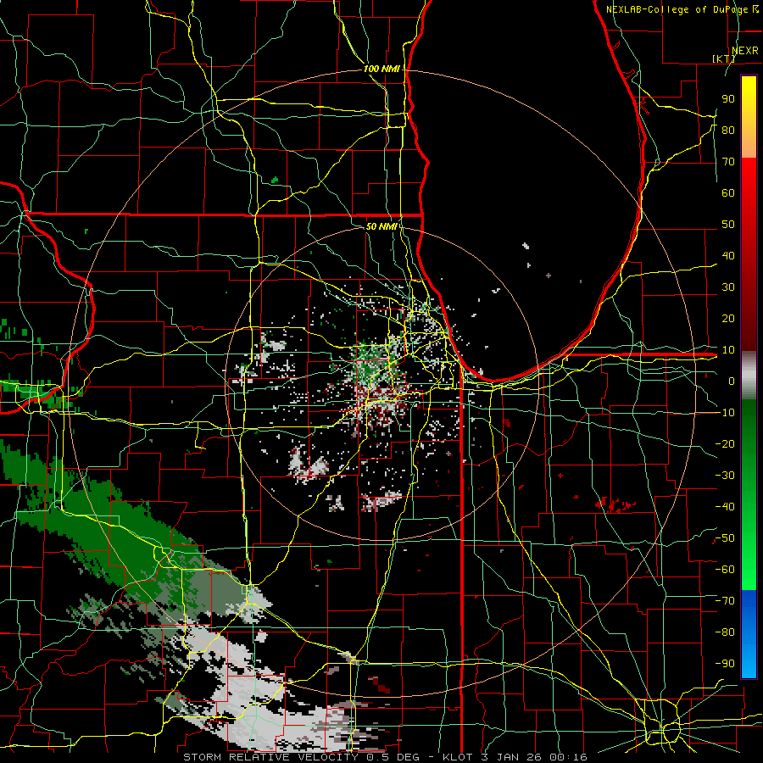763x763 pixels.
Task: Click the 00:16 timestamp in the footer
Action: (x=569, y=757)
